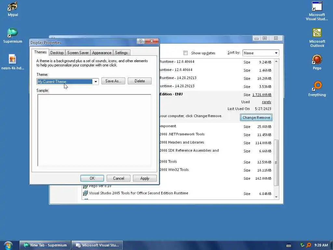Viewport: 333px width, 250px height.
Task: Select the neon-4k-hd desktop file
Action: pos(13,62)
